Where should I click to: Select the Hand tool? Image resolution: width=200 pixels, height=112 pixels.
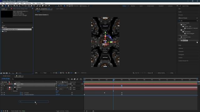8,6
